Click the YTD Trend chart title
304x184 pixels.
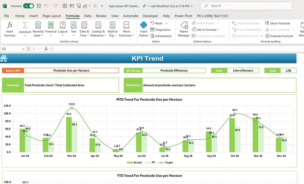[149, 176]
